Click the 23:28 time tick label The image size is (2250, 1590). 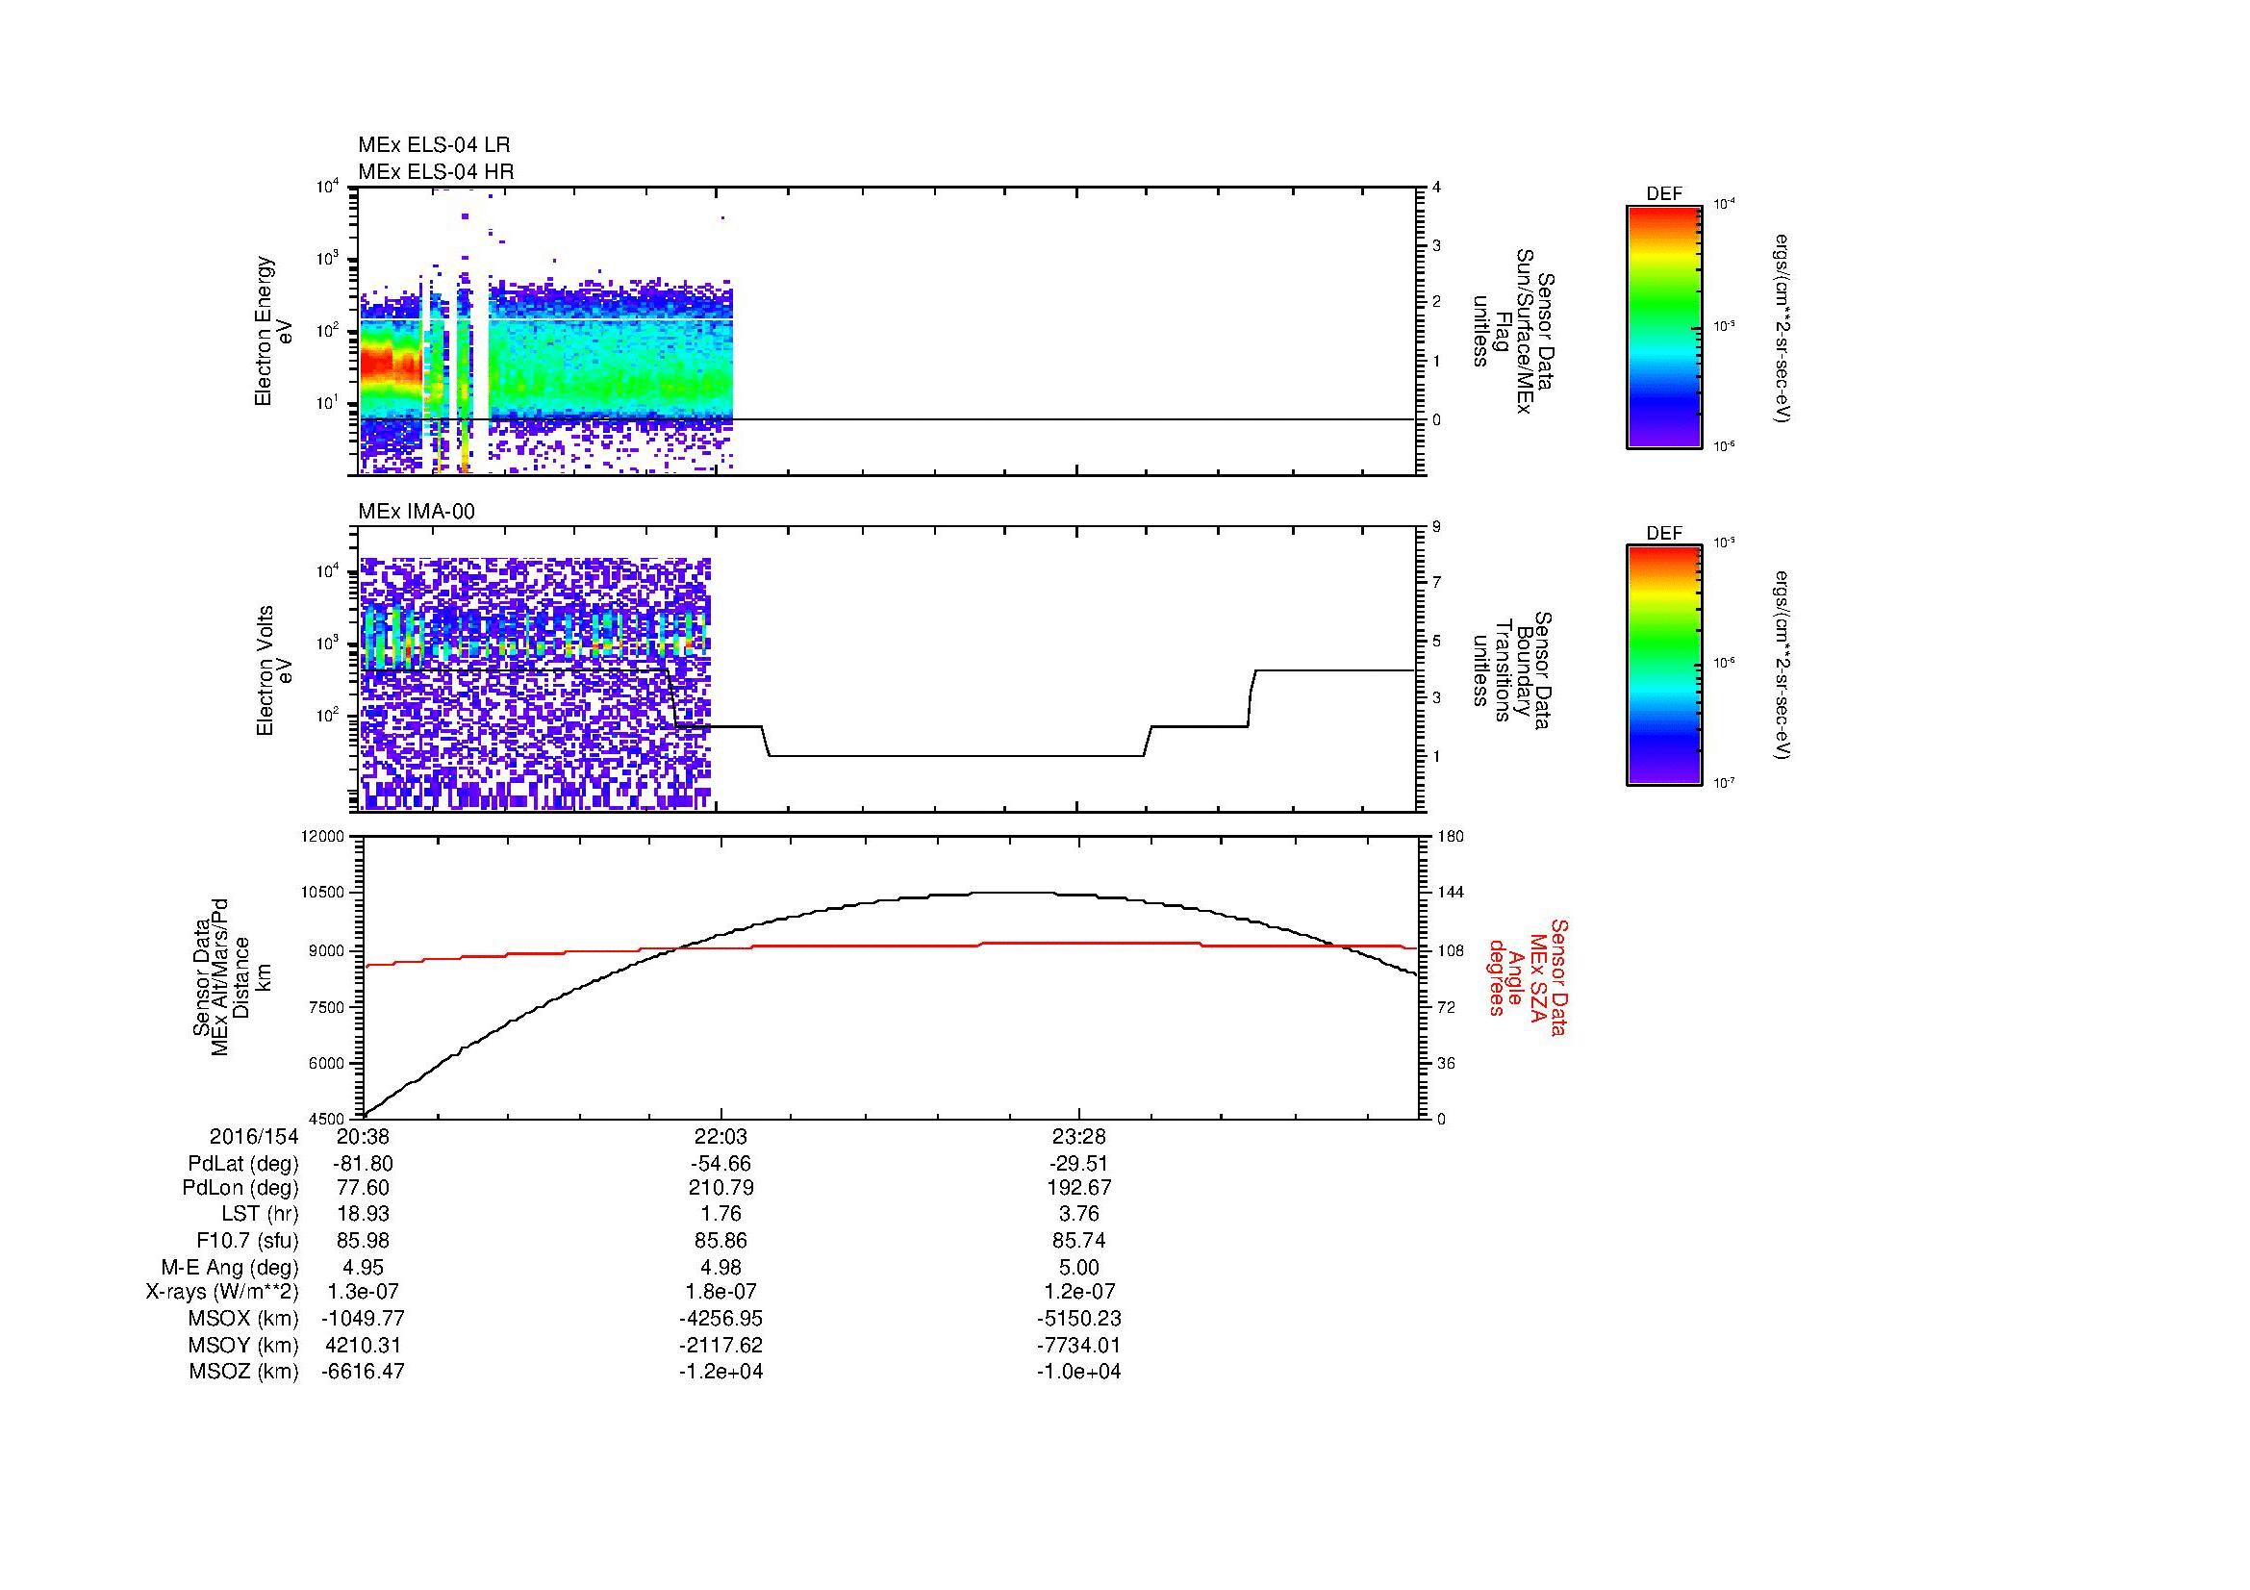click(1079, 1137)
